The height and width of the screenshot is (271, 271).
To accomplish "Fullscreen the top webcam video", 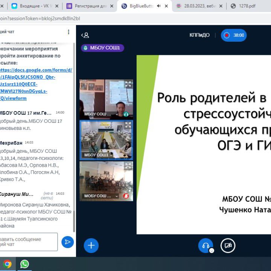I will pyautogui.click(x=128, y=84).
